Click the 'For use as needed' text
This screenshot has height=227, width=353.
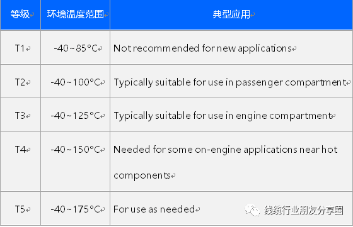154,209
